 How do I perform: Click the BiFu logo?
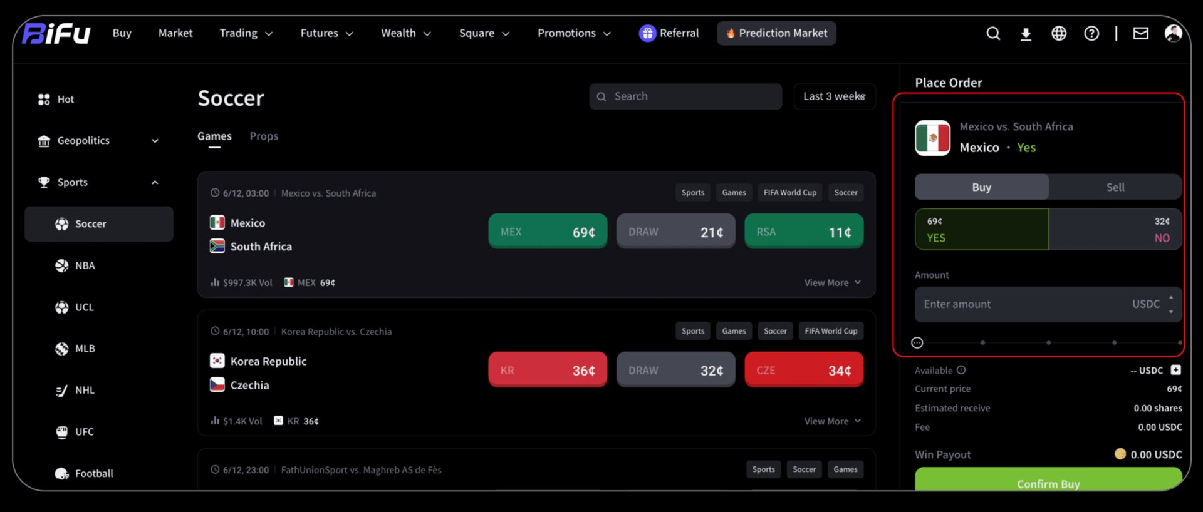tap(56, 33)
